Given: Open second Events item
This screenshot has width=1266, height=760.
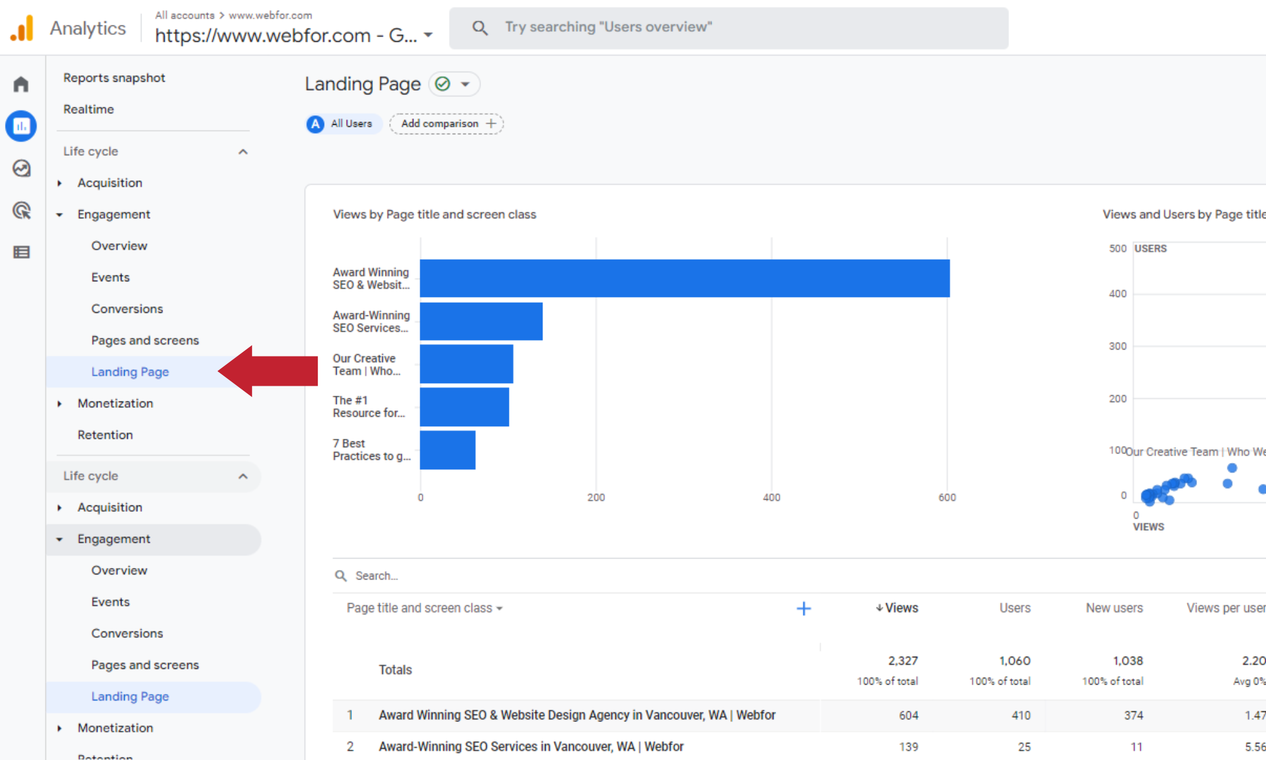Looking at the screenshot, I should click(x=110, y=602).
